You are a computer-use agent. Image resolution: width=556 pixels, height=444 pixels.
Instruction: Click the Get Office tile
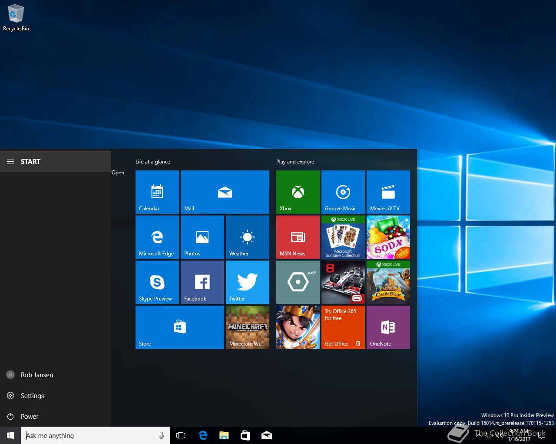pyautogui.click(x=343, y=327)
